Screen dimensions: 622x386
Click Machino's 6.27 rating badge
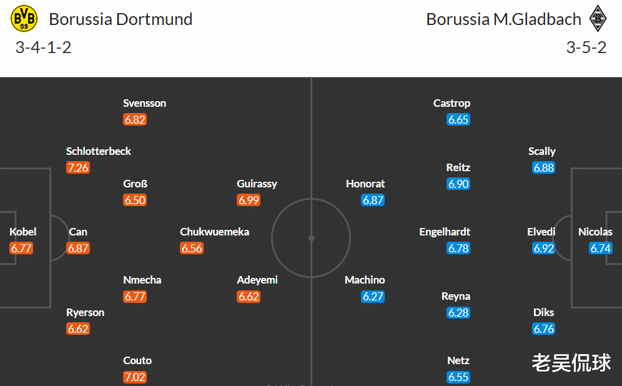tap(373, 296)
